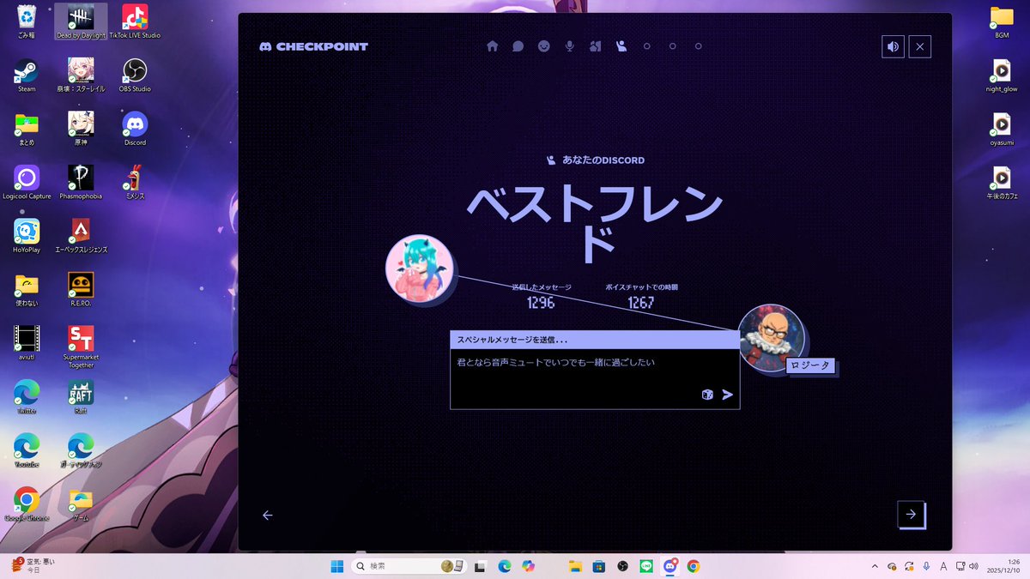Toggle the IME input mode indicator A

[943, 566]
